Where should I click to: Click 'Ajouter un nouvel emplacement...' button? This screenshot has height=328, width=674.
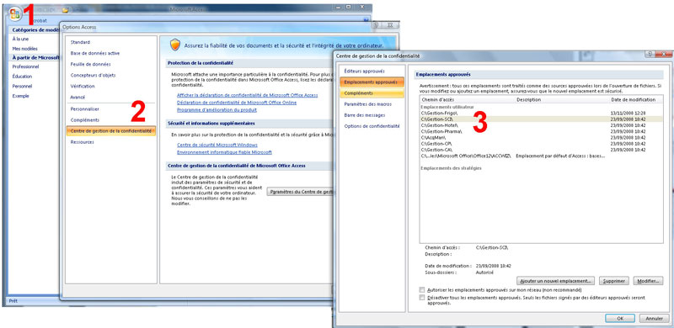coord(556,281)
